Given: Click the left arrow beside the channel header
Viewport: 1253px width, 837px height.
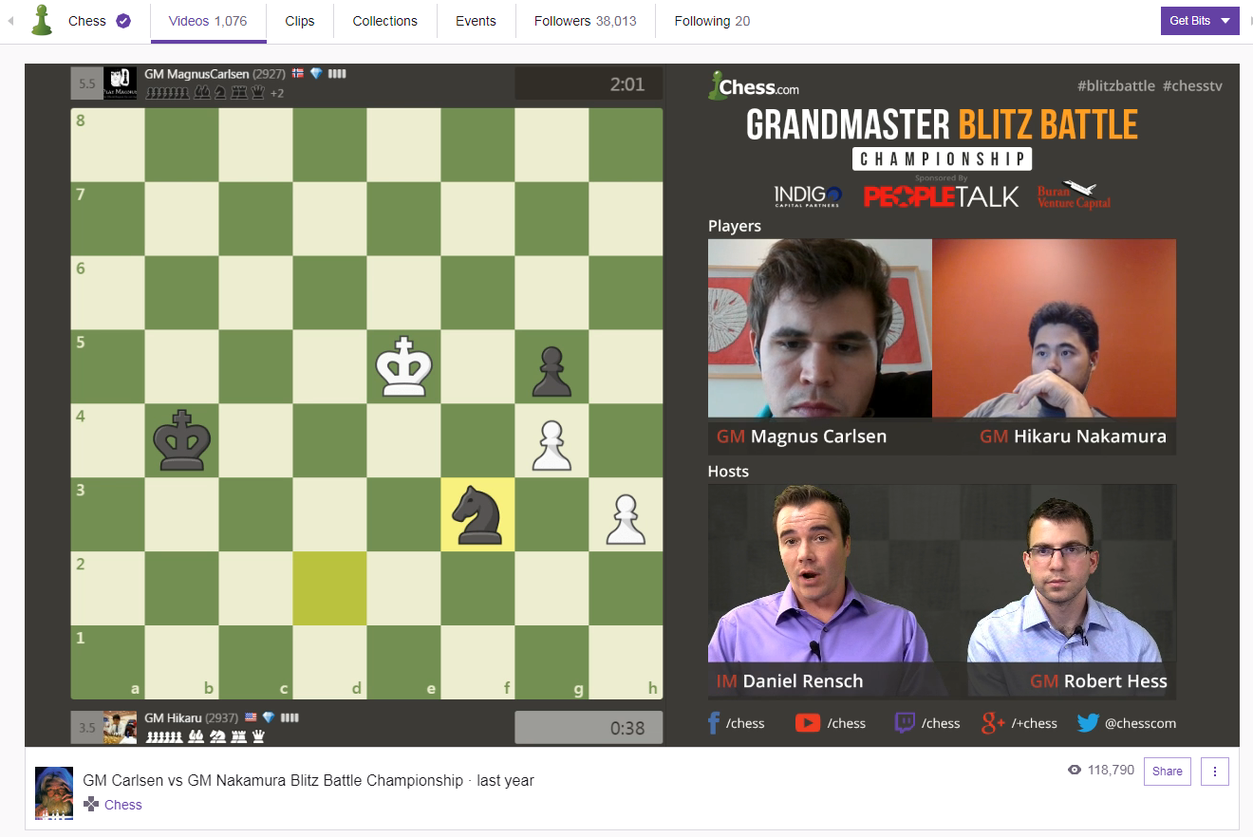Looking at the screenshot, I should [11, 21].
